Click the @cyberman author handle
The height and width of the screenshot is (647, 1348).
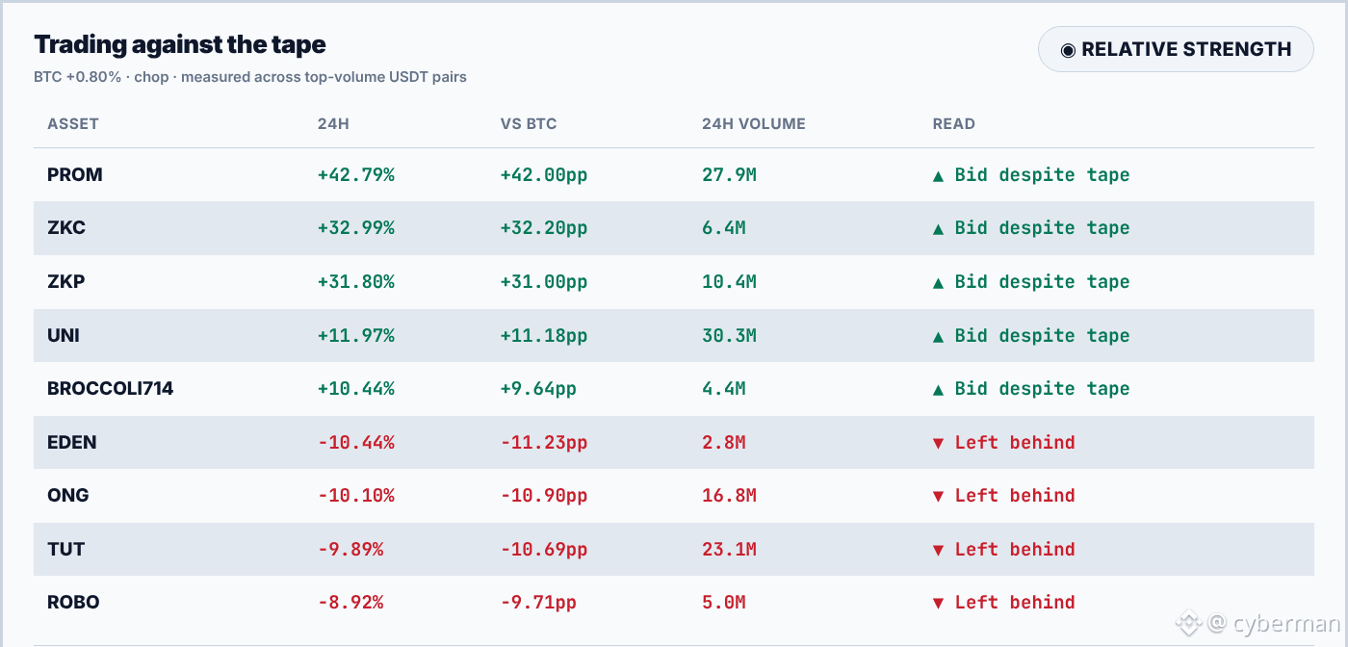point(1273,623)
